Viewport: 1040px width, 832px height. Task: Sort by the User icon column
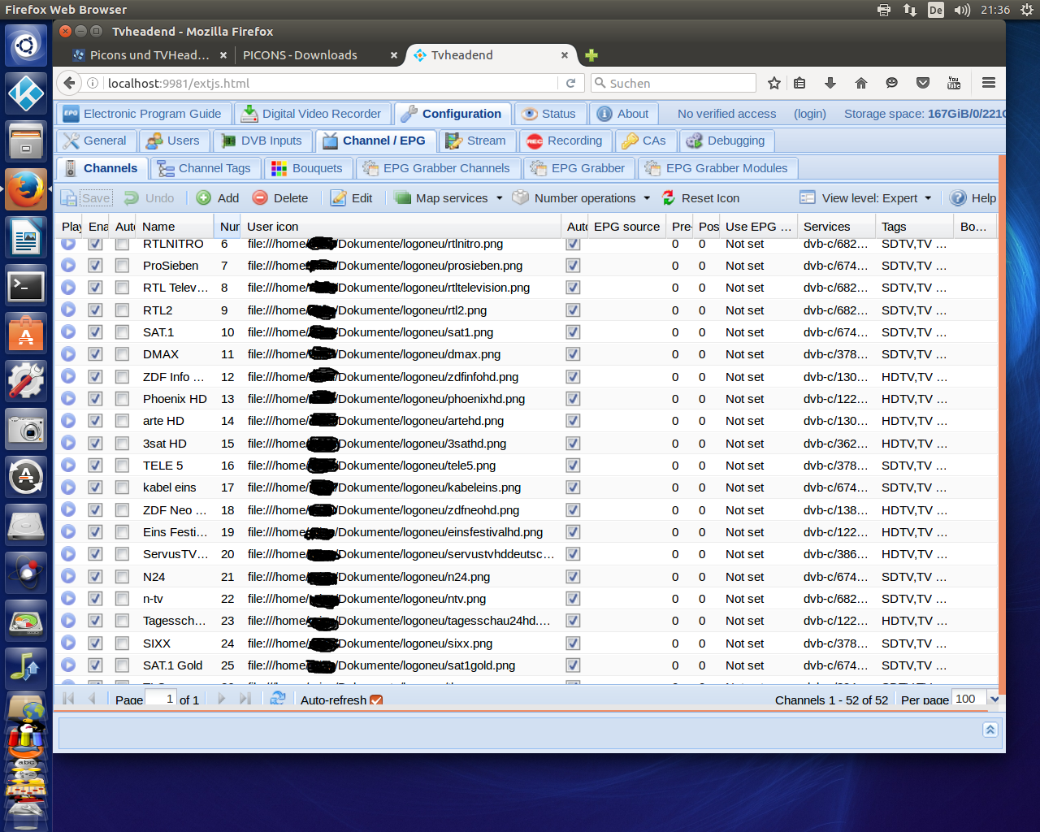point(401,227)
